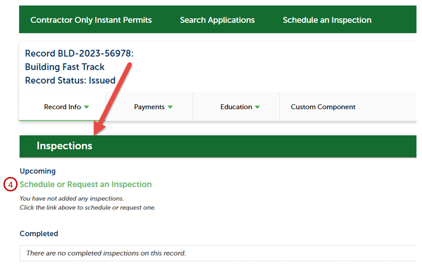This screenshot has height=266, width=422.
Task: Click the circled number 4 step marker
Action: click(x=10, y=185)
